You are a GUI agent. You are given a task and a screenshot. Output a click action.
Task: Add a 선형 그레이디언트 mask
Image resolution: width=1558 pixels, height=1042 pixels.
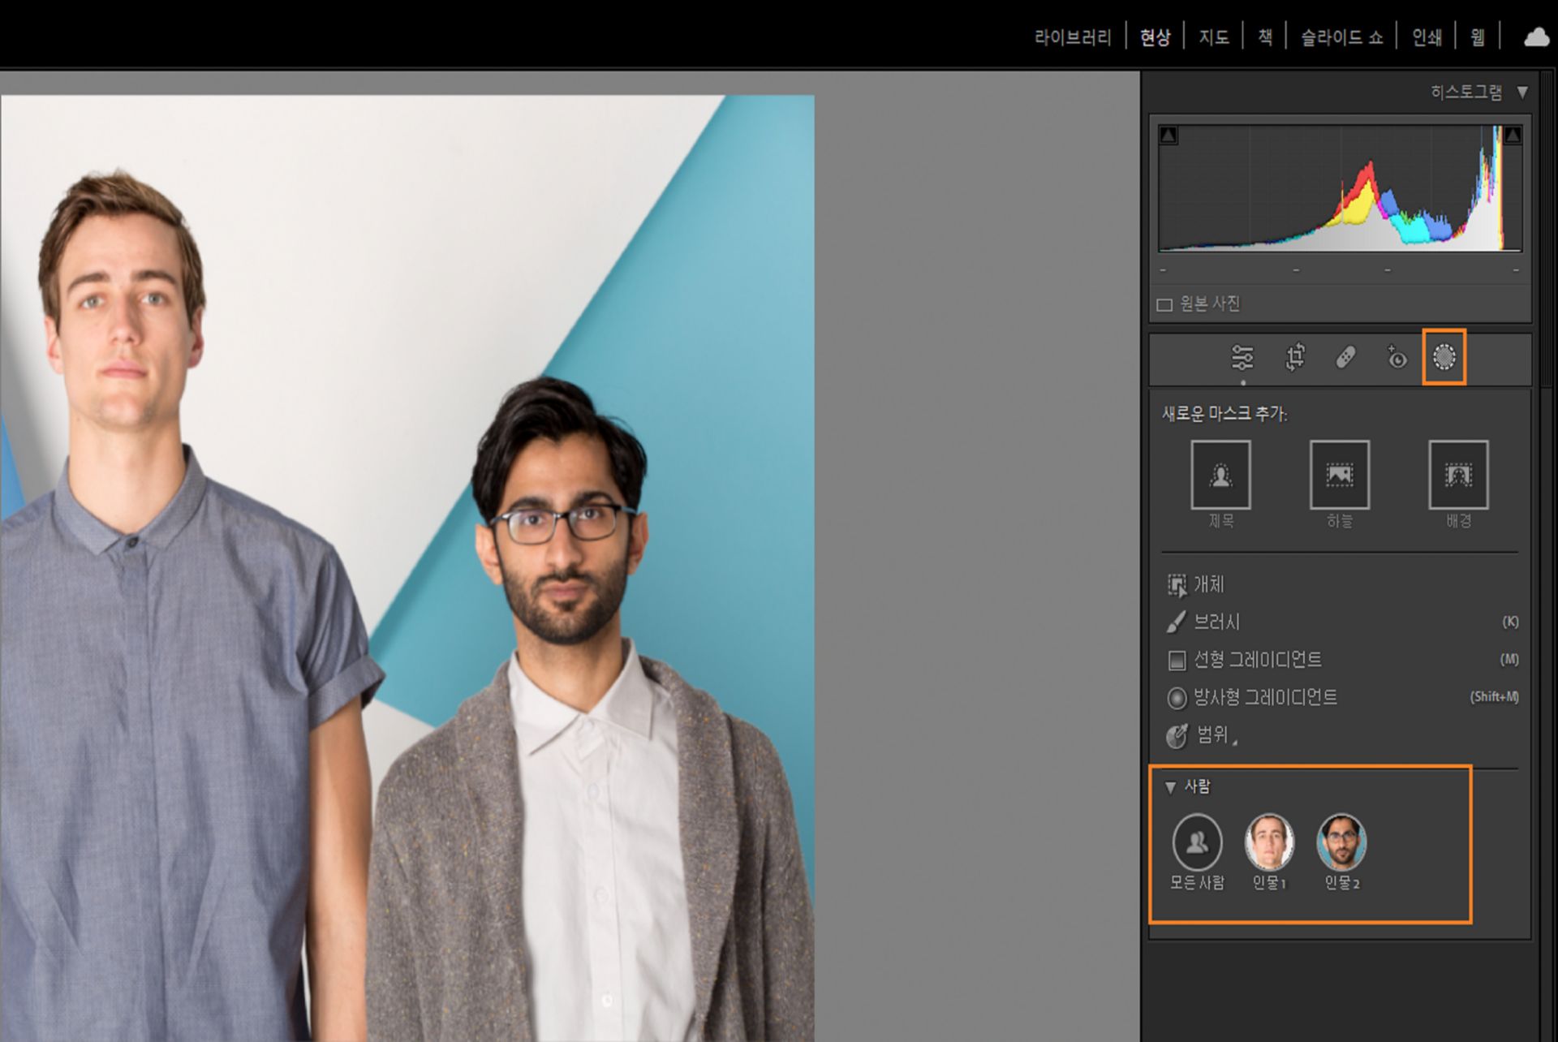pos(1256,660)
